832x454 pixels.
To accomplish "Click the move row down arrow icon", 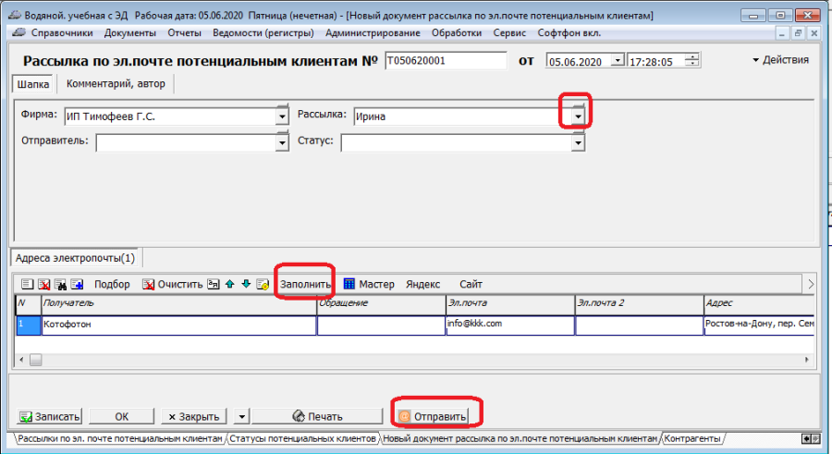I will coord(245,285).
